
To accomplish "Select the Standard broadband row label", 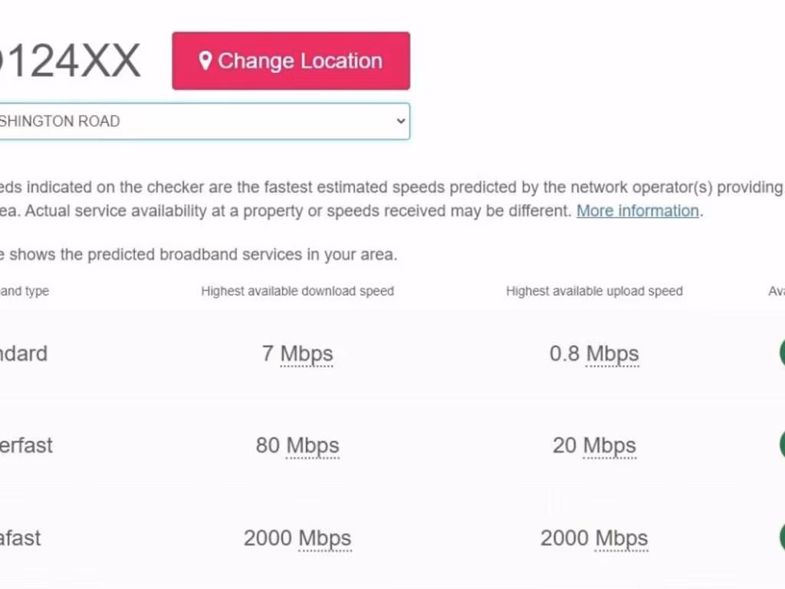I will point(23,354).
